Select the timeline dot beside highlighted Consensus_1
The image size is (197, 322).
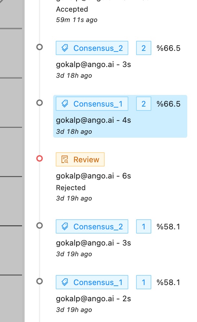(40, 103)
